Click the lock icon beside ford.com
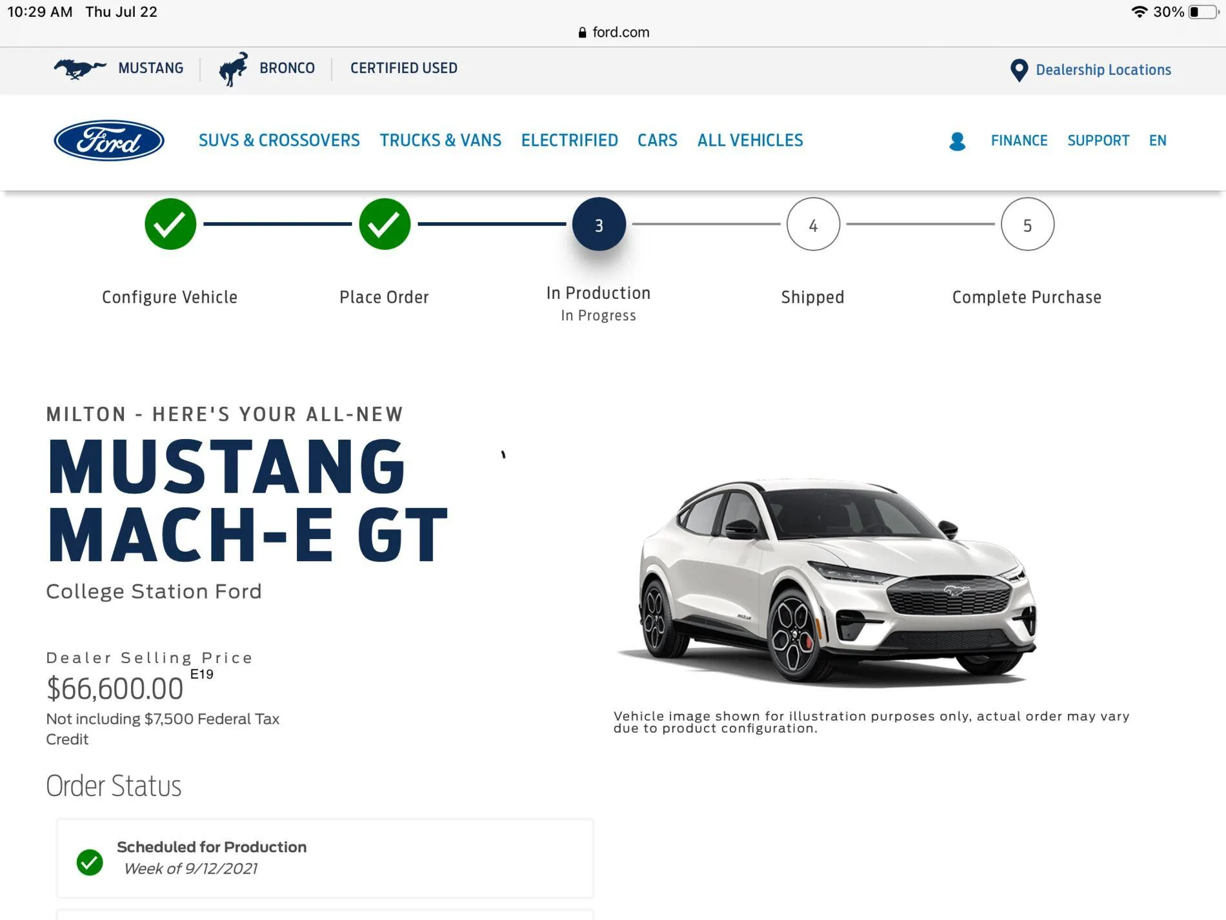This screenshot has width=1226, height=920. [582, 32]
